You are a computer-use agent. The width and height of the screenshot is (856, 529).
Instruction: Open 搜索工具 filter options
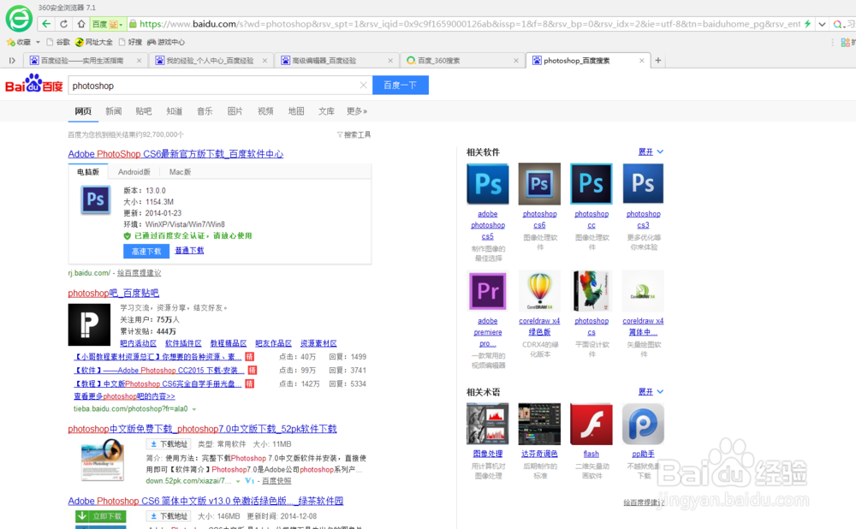tap(354, 135)
